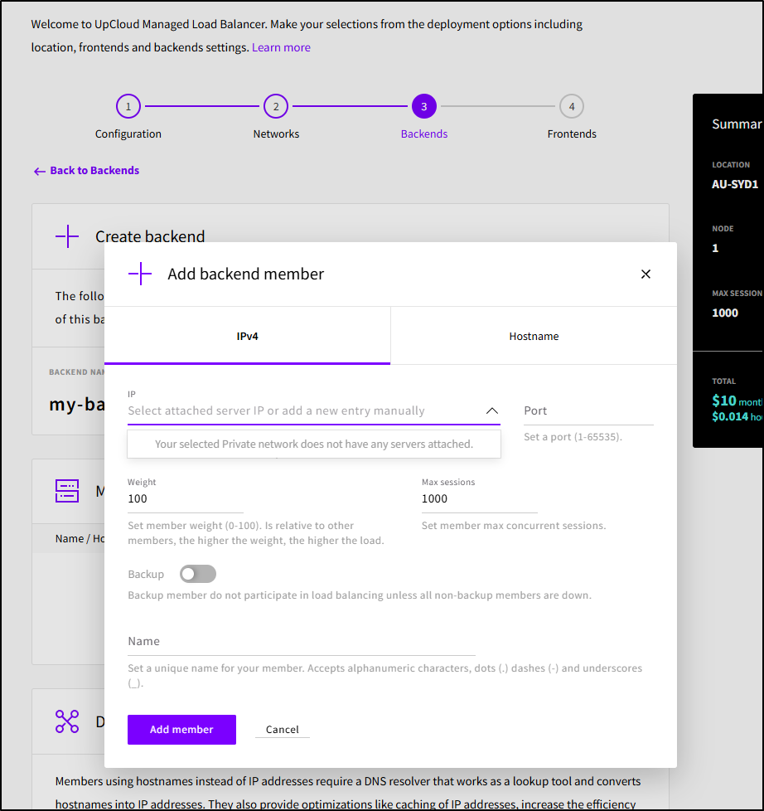Go to step 1 Configuration circle
Image resolution: width=764 pixels, height=811 pixels.
pos(128,107)
